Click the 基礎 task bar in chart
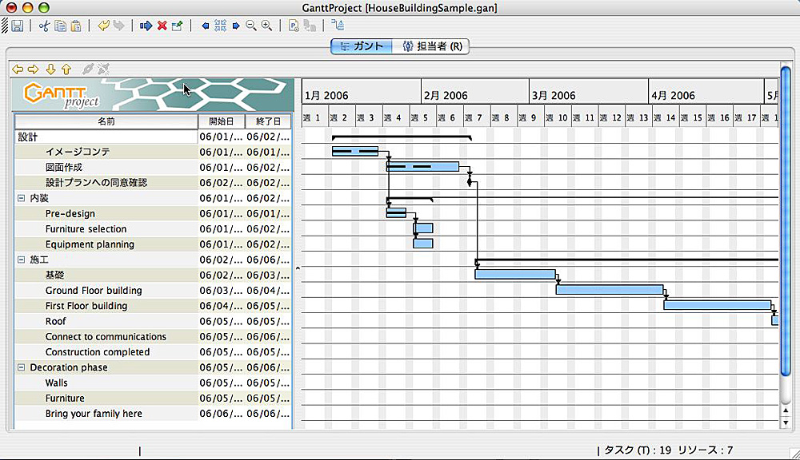 click(514, 274)
